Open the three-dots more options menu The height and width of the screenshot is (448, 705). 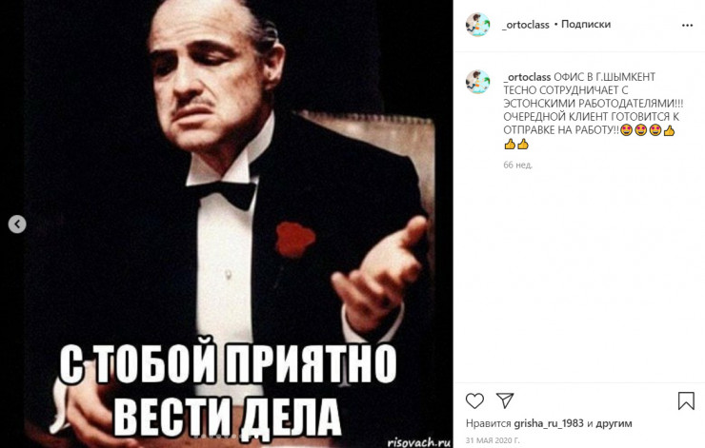(687, 25)
